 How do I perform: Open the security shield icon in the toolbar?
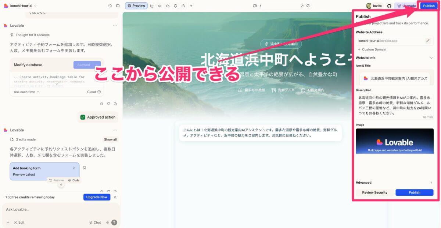[x=175, y=6]
